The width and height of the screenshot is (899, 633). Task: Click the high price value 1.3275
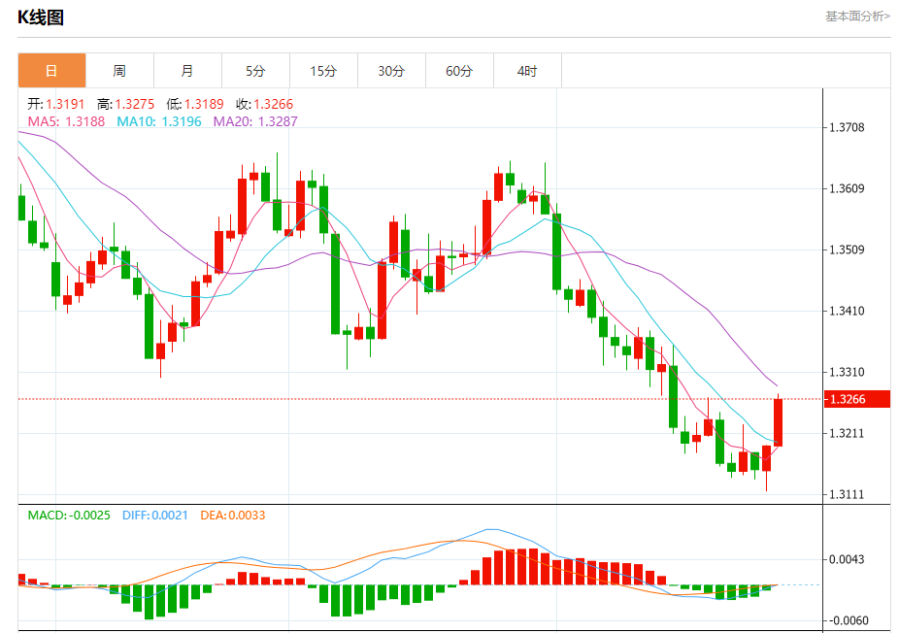coord(135,104)
